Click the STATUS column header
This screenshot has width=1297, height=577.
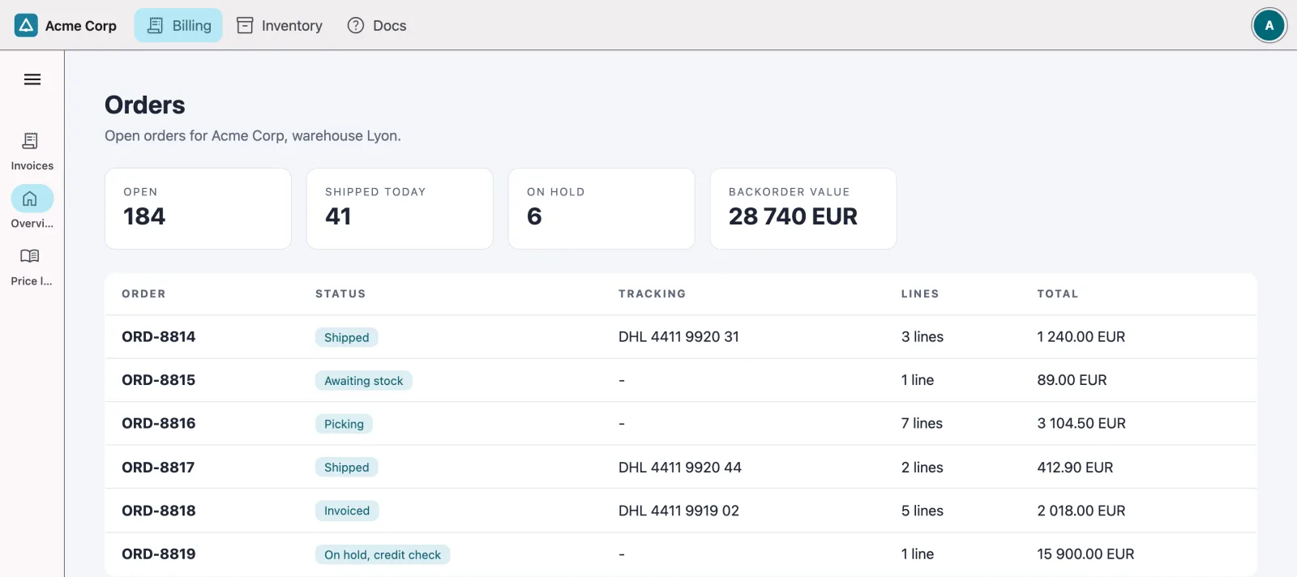click(x=340, y=294)
